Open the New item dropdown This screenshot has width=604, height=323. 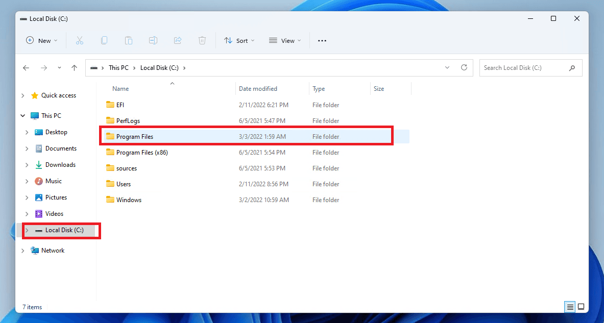point(41,40)
